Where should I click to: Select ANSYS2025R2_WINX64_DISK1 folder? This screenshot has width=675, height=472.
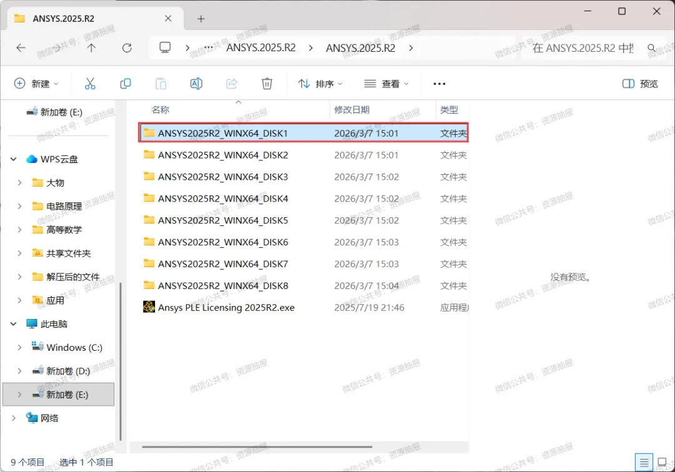304,133
